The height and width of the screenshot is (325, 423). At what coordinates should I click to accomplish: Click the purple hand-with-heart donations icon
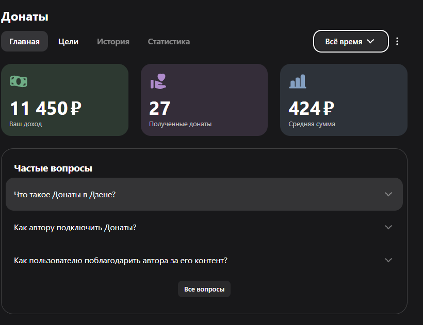[158, 81]
